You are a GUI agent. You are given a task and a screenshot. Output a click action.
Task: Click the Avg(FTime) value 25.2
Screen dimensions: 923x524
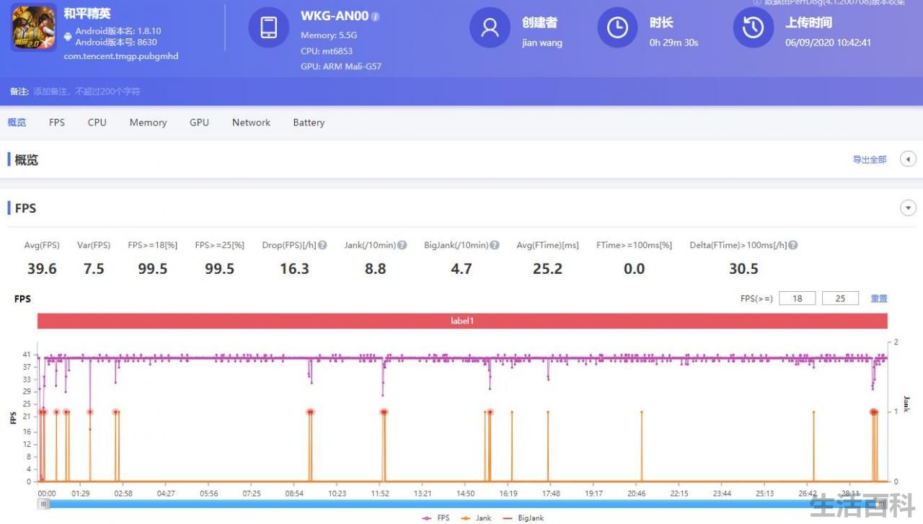coord(547,269)
